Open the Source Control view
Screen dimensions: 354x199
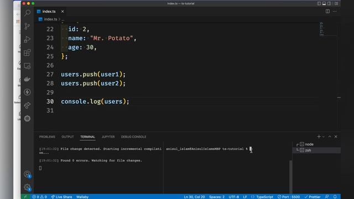[x=27, y=26]
